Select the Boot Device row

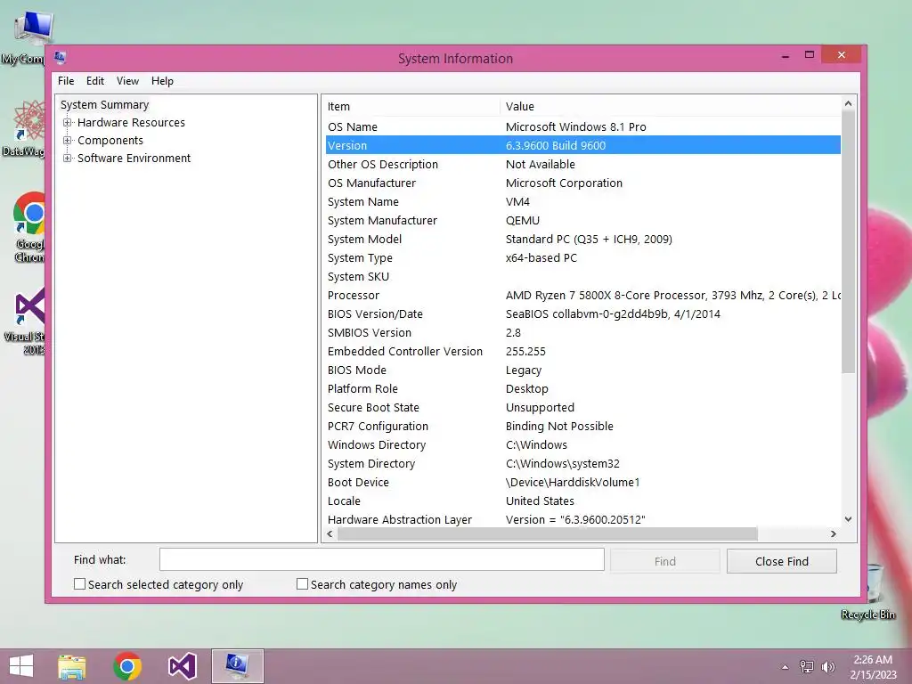[x=582, y=482]
